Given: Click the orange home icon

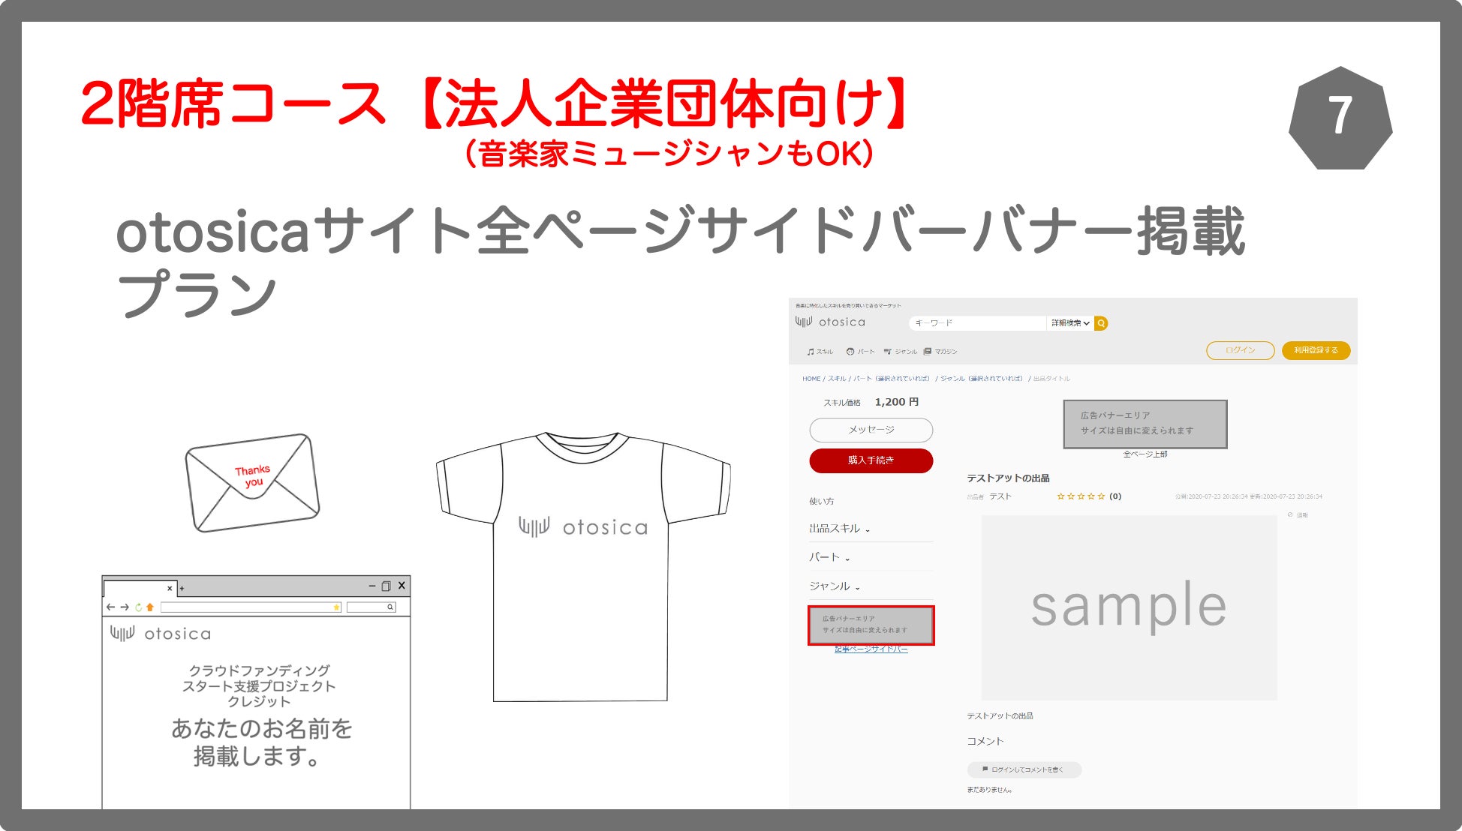Looking at the screenshot, I should point(150,607).
